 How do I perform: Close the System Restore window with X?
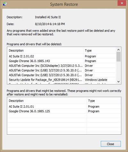[122, 3]
